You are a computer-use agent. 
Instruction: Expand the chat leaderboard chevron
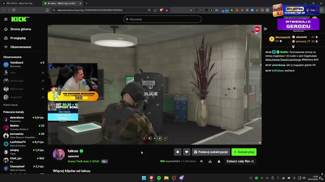293,47
